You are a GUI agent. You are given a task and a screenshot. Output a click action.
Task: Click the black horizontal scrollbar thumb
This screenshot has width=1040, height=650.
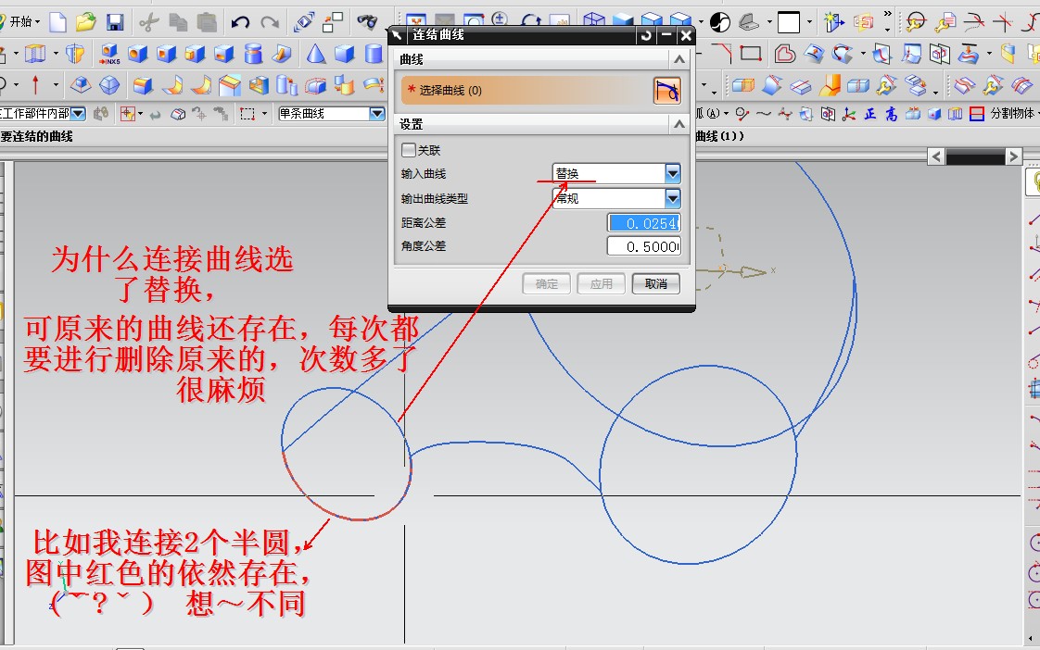click(x=975, y=156)
